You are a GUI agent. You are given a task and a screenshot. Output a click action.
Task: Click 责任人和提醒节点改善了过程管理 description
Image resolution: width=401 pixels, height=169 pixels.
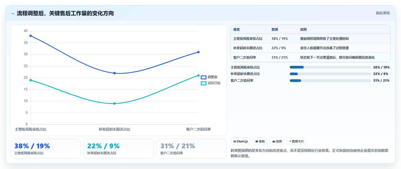click(324, 48)
